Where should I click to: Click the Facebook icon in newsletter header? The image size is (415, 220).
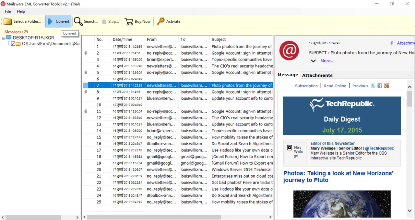380,85
